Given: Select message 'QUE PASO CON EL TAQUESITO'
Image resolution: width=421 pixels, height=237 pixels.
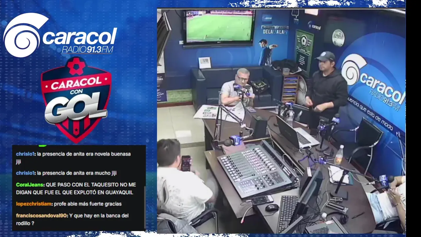Looking at the screenshot, I should click(x=76, y=189).
